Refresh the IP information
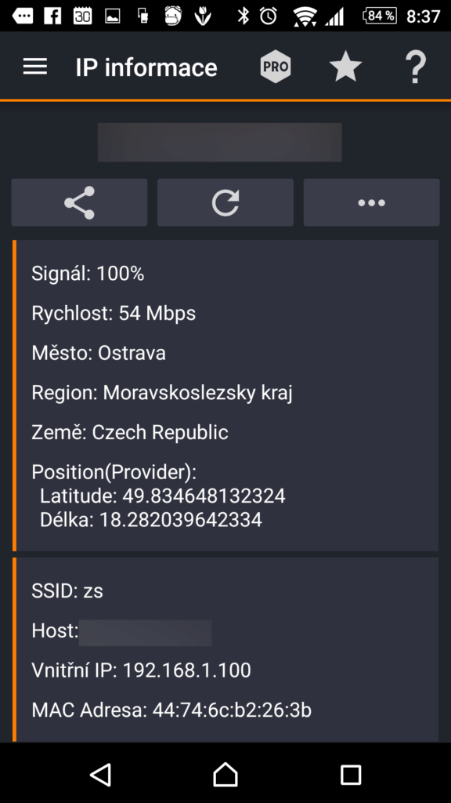 pyautogui.click(x=225, y=202)
